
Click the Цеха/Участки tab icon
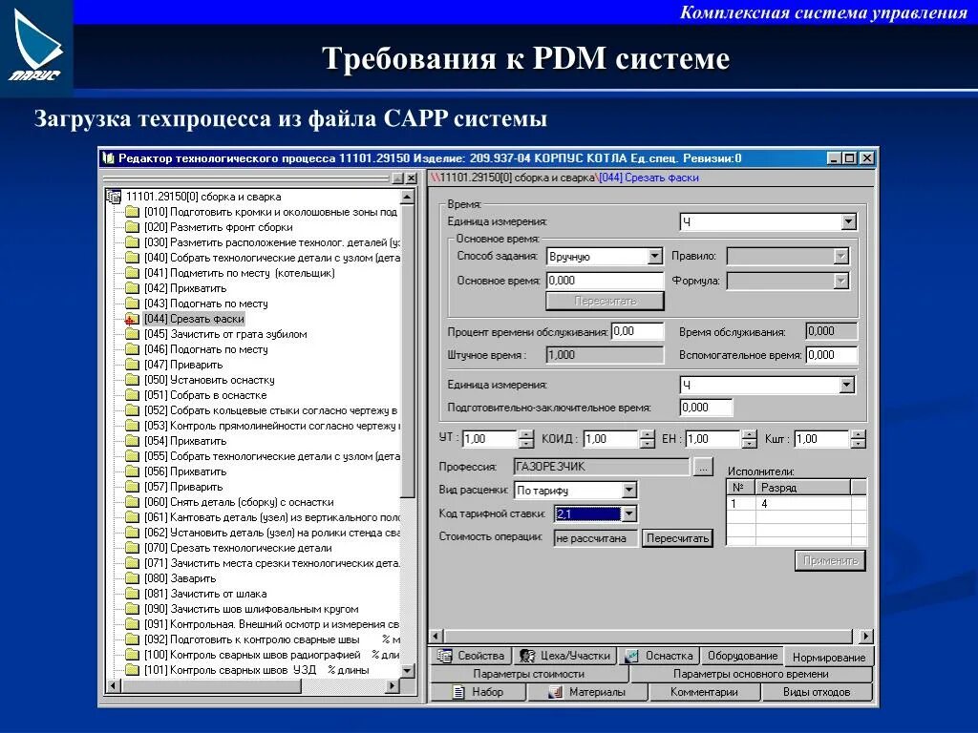click(x=527, y=656)
